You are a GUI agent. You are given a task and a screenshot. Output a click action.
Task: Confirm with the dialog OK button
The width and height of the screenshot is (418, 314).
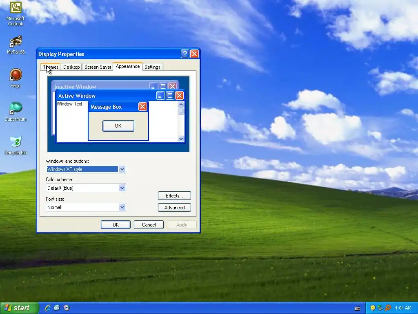[x=116, y=225]
